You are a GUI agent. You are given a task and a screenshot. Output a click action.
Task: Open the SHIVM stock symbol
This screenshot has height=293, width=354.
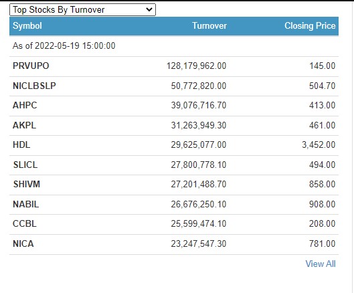click(x=27, y=184)
